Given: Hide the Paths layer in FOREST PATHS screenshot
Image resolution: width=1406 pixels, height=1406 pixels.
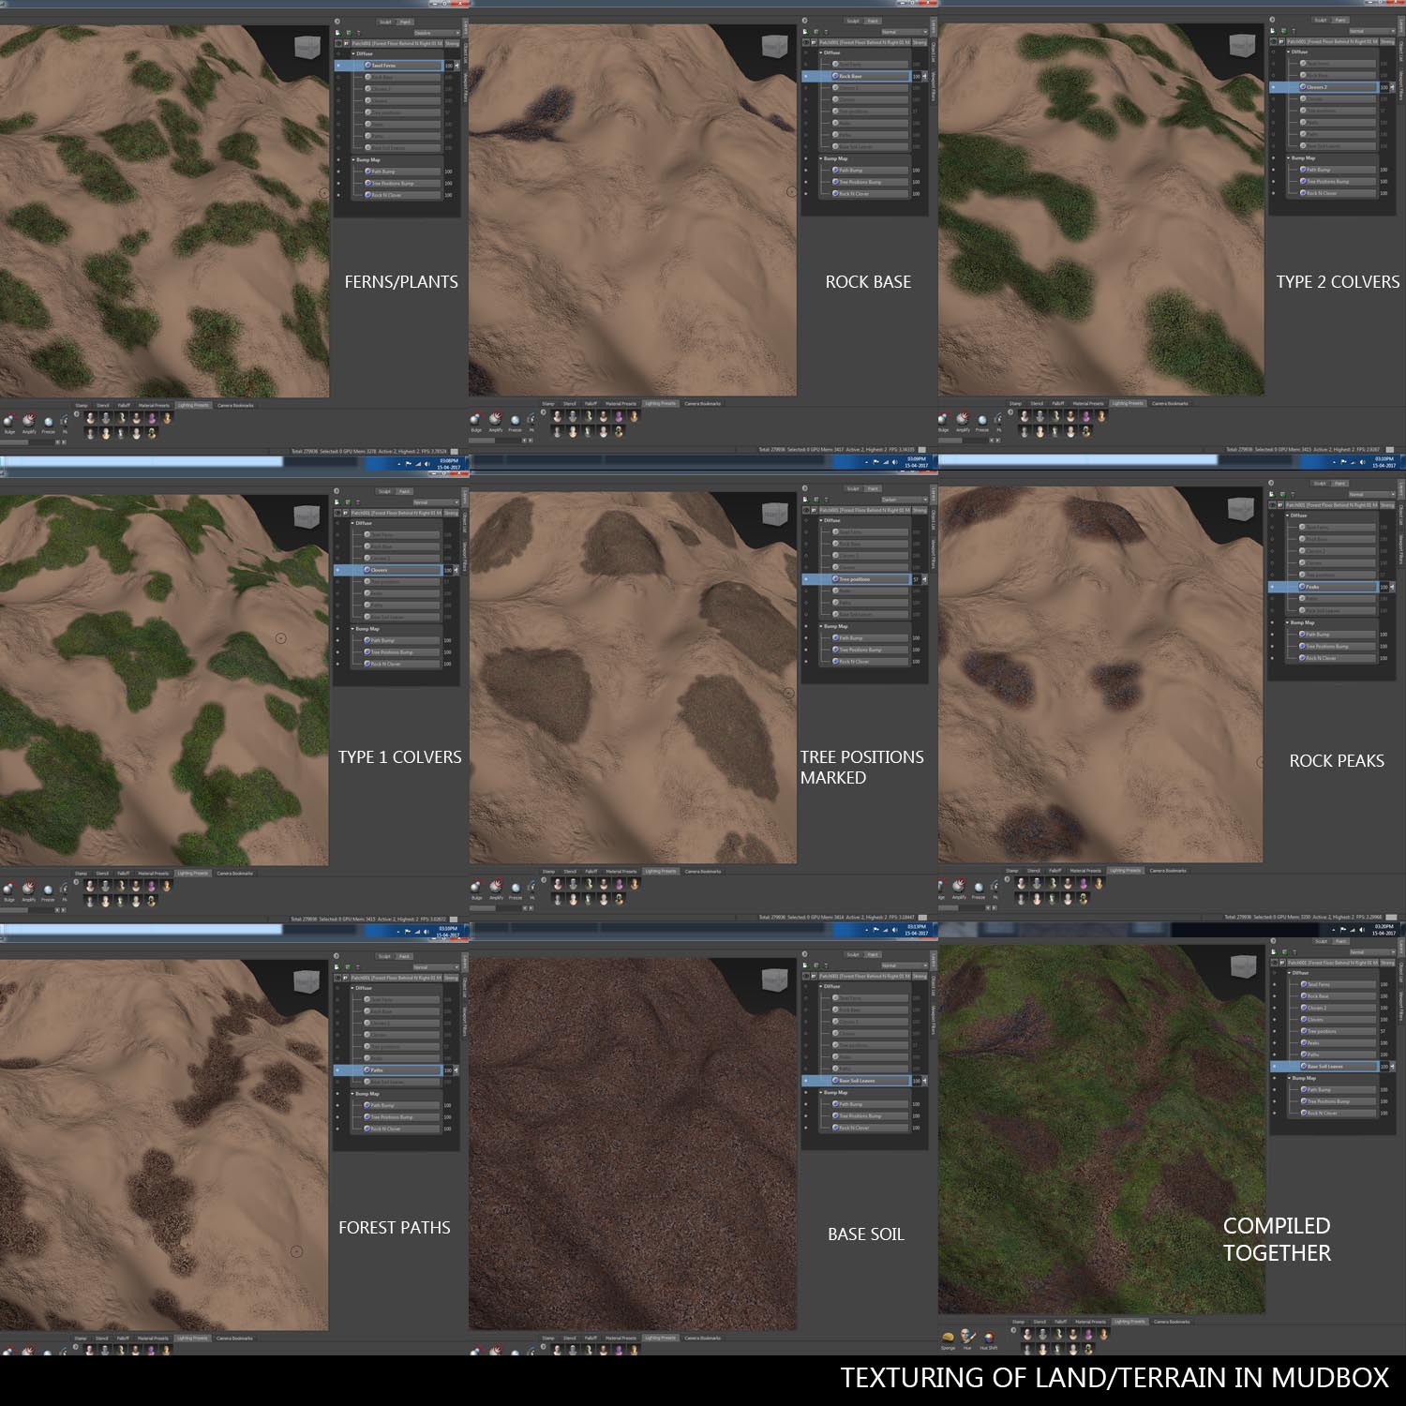Looking at the screenshot, I should coord(338,1070).
